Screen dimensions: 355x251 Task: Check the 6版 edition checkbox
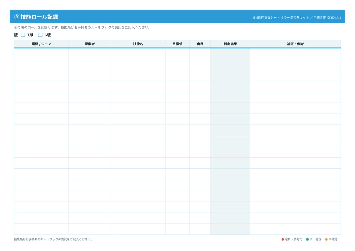(x=40, y=35)
